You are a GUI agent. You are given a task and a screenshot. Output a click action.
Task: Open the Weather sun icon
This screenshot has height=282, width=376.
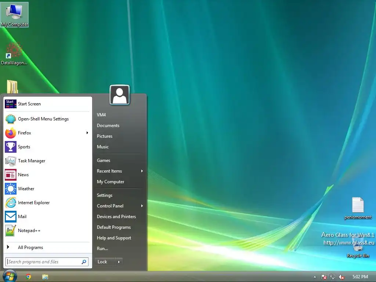[11, 189]
